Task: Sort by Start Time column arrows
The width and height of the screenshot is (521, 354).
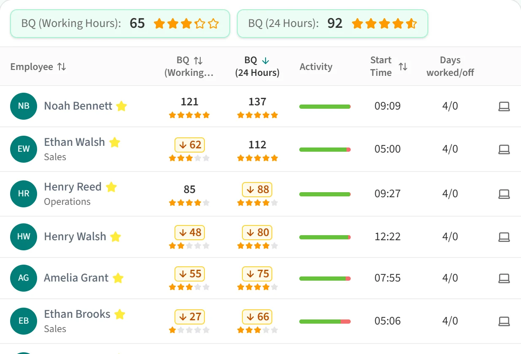Action: point(403,67)
